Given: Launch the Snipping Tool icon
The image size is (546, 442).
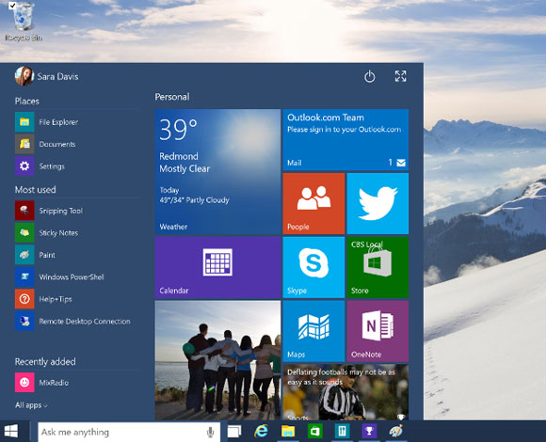Looking at the screenshot, I should (x=24, y=211).
